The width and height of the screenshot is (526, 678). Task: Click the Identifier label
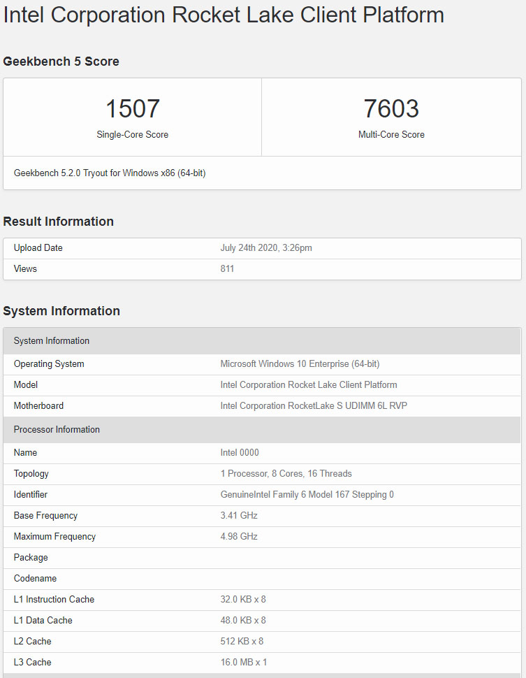coord(30,494)
